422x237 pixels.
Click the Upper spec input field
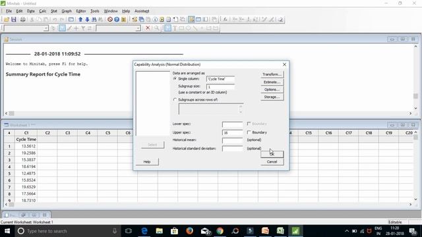pos(232,133)
